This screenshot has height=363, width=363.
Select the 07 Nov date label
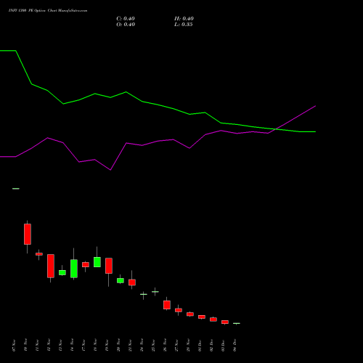point(14,346)
